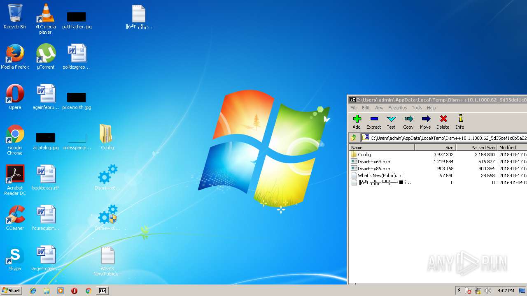Open the File menu in 7-Zip
The width and height of the screenshot is (527, 296).
click(x=354, y=108)
